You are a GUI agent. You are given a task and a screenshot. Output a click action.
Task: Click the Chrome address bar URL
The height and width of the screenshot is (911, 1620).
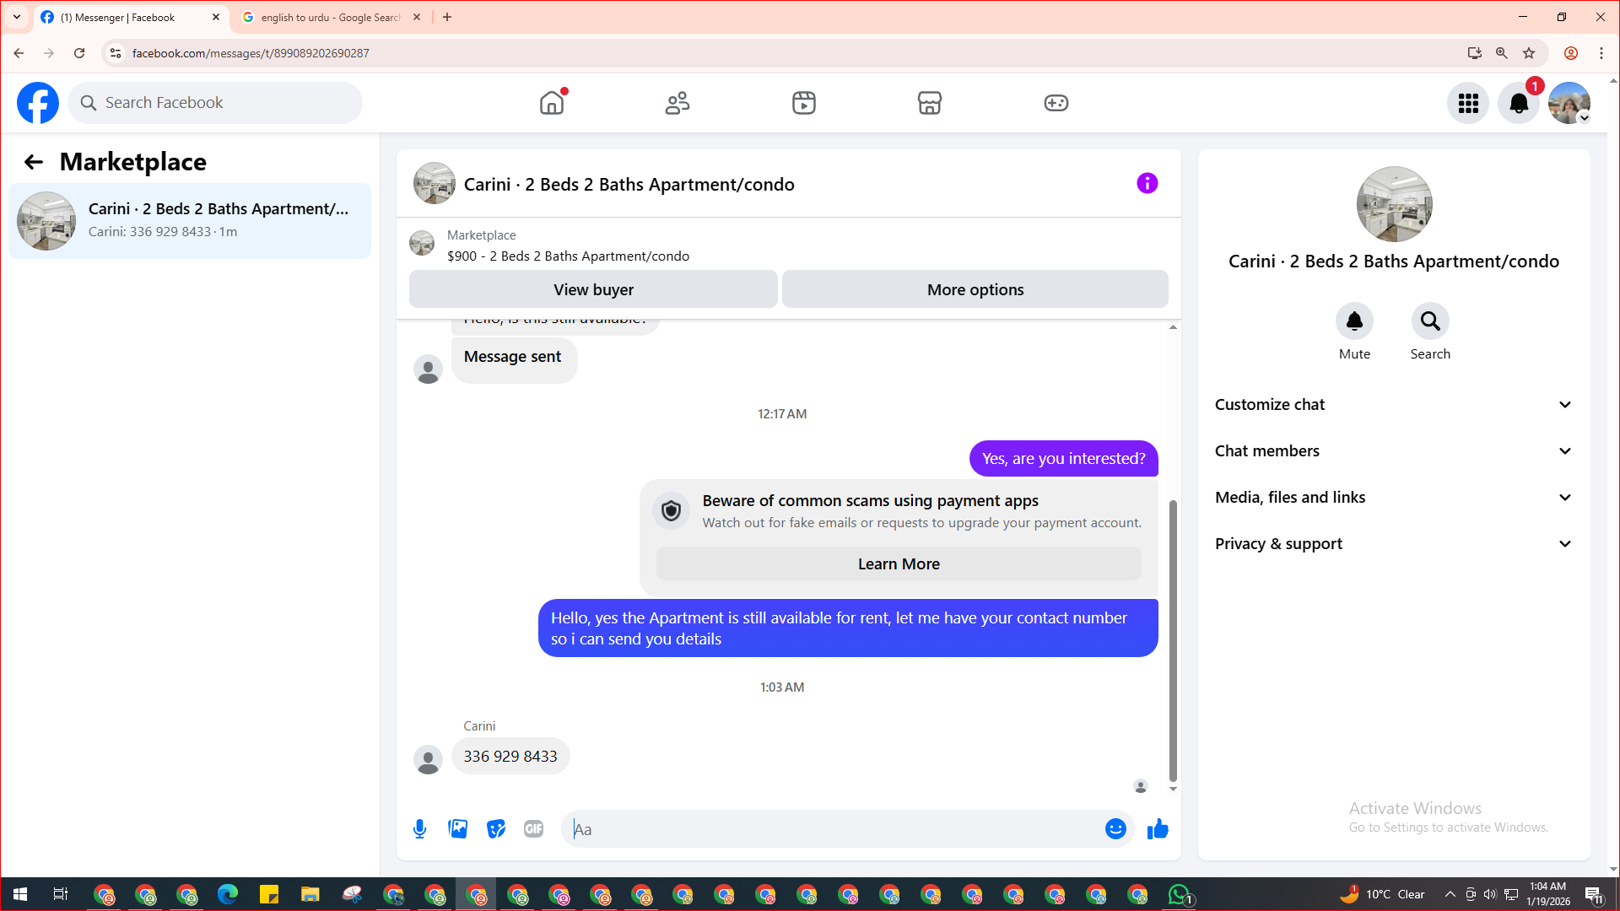251,53
